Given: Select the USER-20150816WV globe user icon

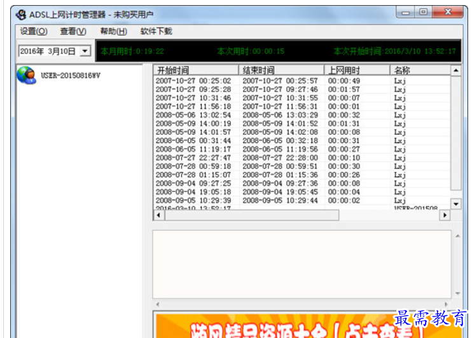Looking at the screenshot, I should coord(26,75).
